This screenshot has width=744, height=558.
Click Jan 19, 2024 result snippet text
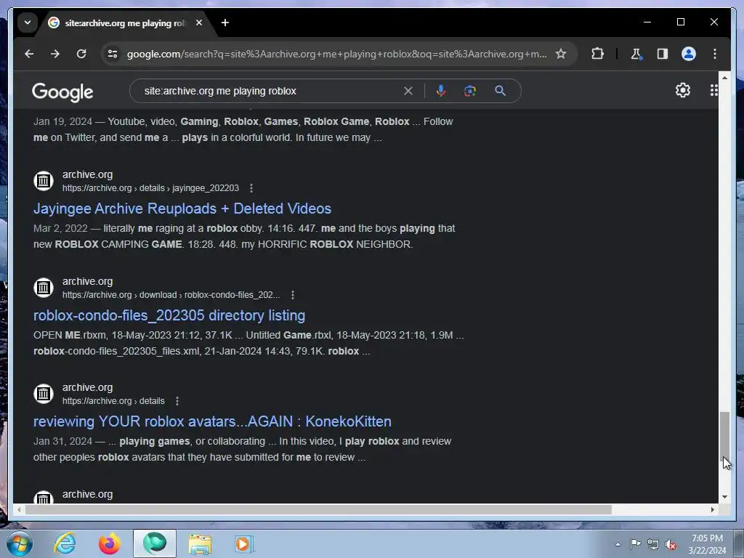(243, 129)
